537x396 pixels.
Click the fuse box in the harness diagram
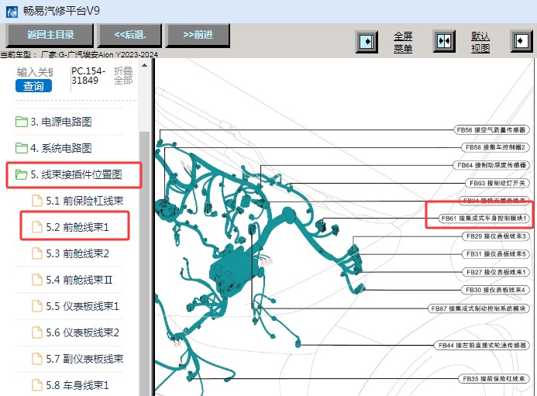tap(232, 272)
